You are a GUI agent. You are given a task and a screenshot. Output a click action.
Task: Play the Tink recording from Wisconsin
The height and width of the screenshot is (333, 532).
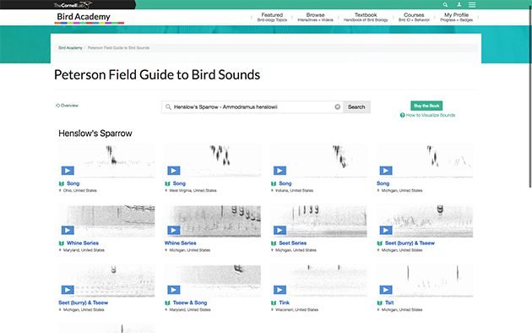click(280, 290)
